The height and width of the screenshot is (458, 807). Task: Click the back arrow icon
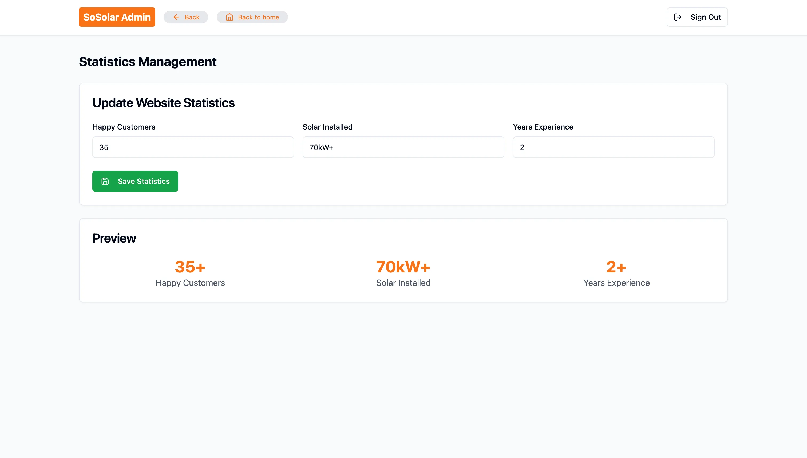(176, 17)
